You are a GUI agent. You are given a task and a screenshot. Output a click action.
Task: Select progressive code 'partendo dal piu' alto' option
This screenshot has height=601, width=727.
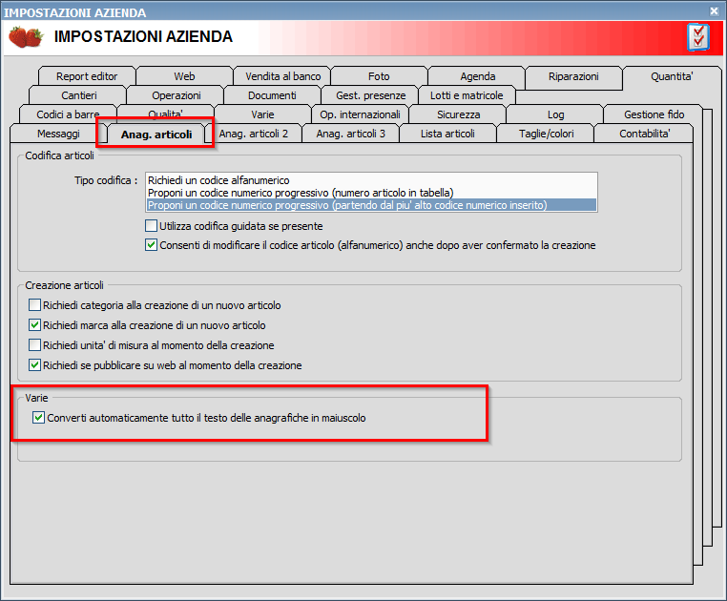(371, 205)
